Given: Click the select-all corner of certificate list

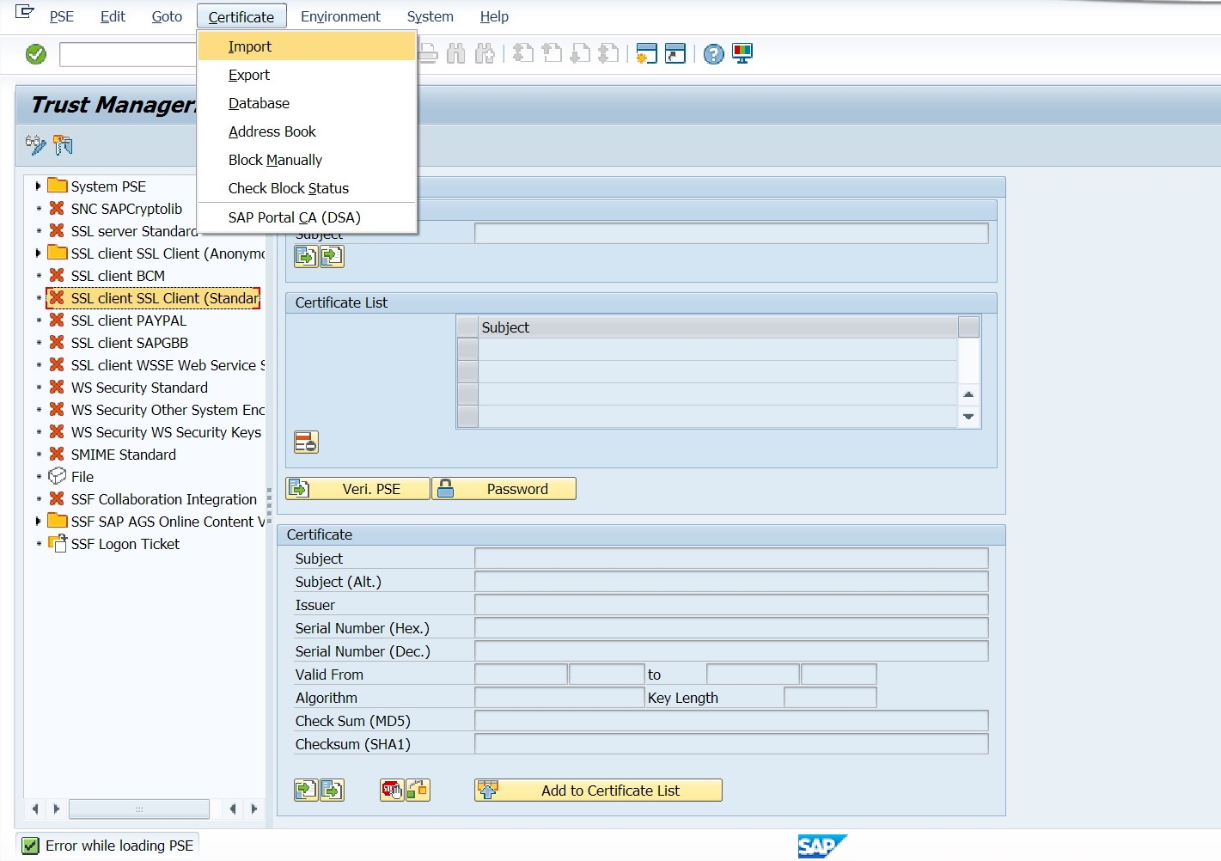Looking at the screenshot, I should [x=467, y=327].
